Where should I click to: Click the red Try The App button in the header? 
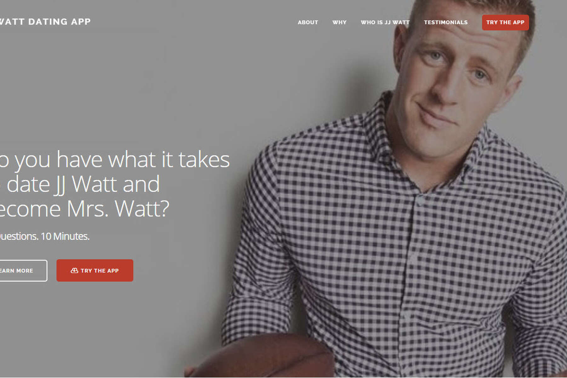505,22
